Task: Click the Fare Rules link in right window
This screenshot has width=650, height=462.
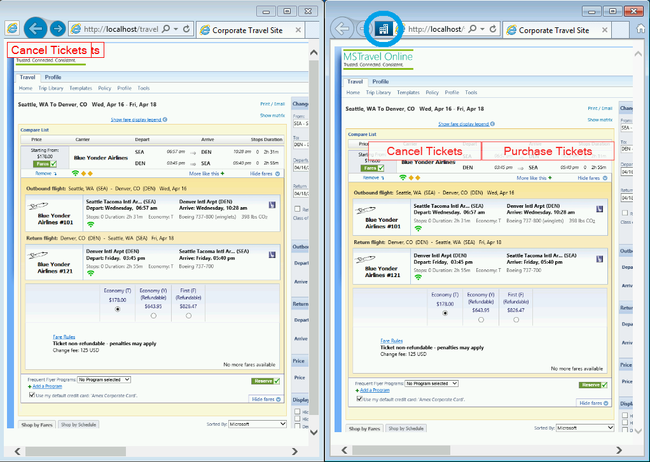Action: pos(391,341)
